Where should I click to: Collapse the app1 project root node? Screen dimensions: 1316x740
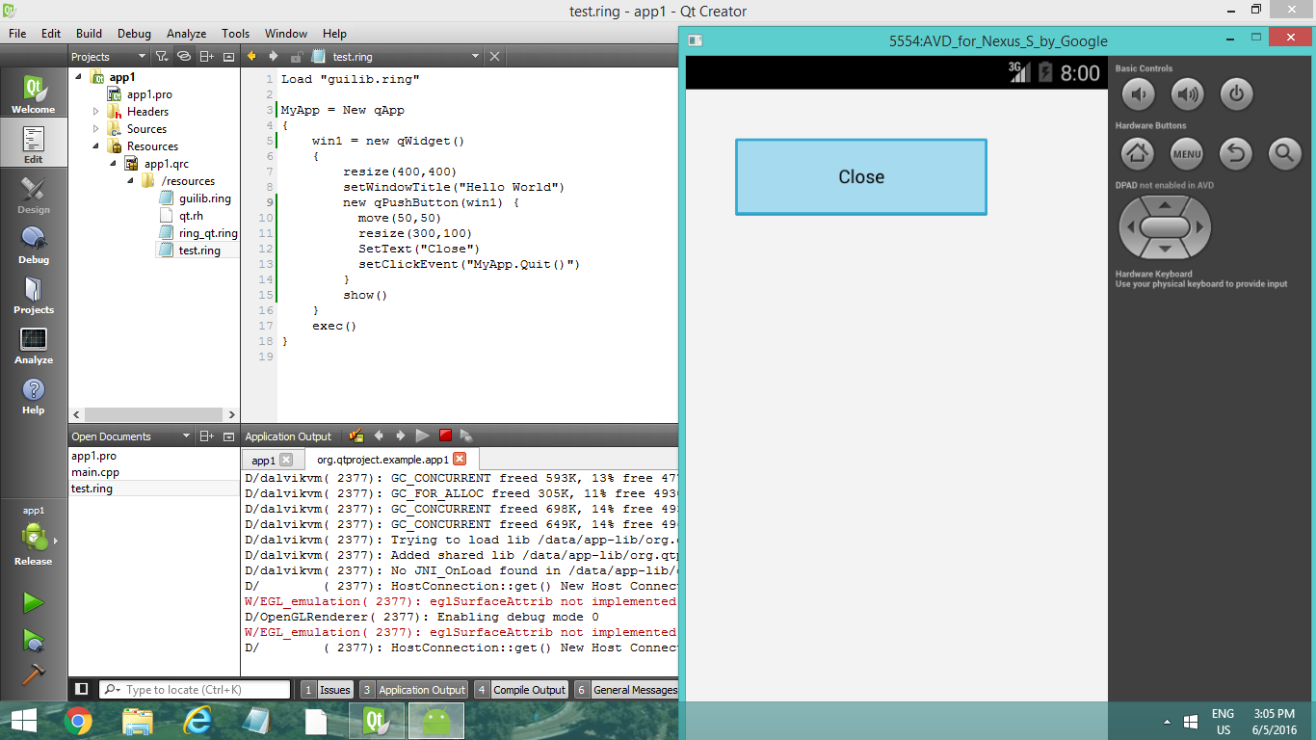78,77
